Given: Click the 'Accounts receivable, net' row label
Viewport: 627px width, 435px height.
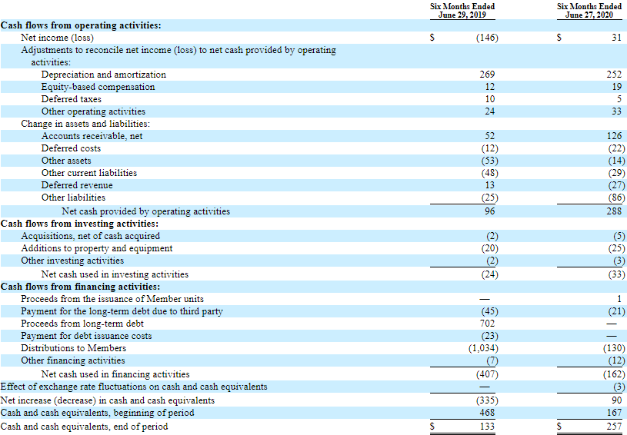Looking at the screenshot, I should 92,136.
